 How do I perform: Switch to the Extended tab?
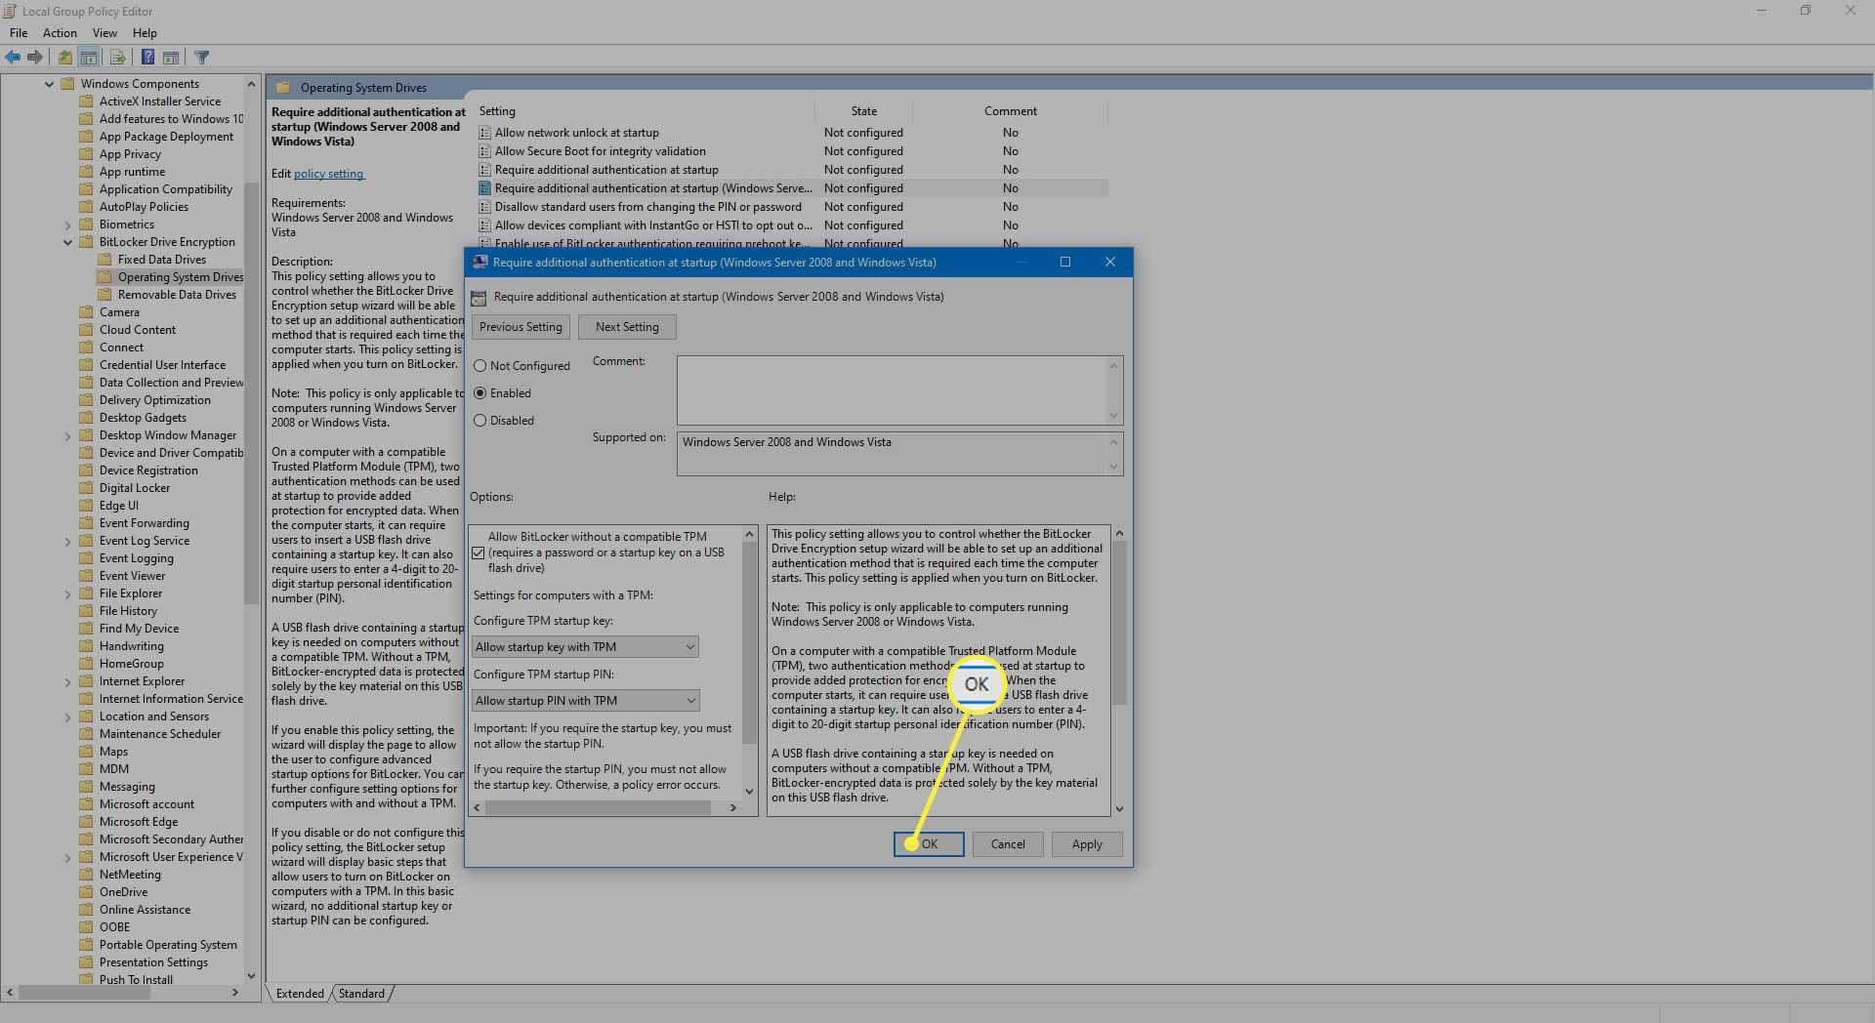point(300,994)
